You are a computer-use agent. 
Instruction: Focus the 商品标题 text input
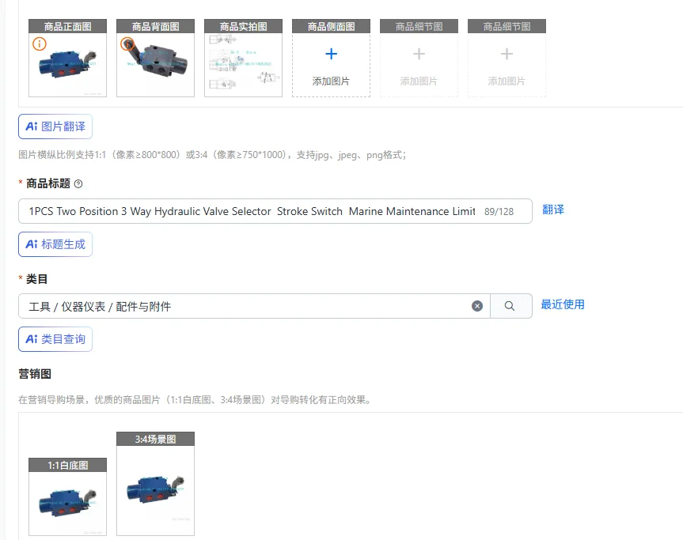pos(275,211)
